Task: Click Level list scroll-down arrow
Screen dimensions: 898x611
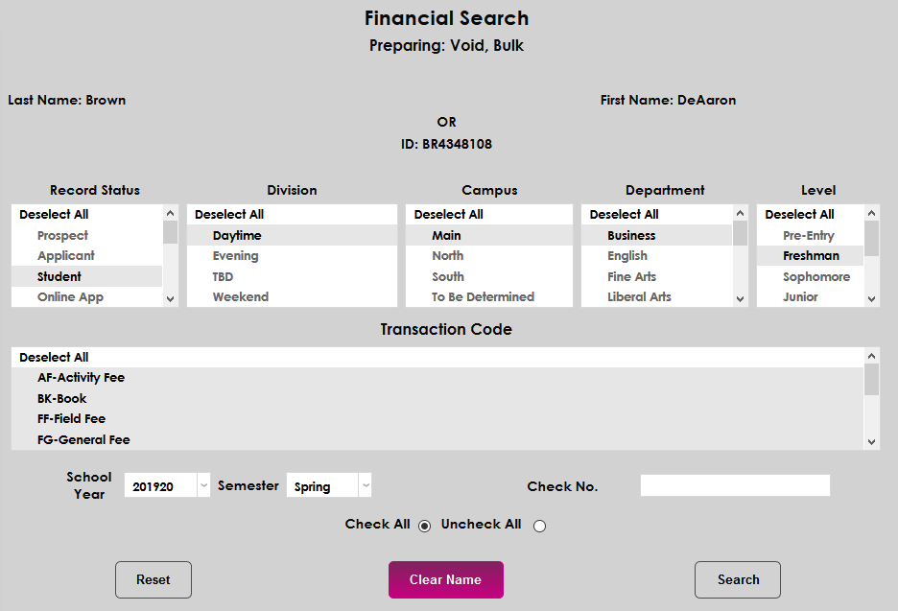Action: pos(871,298)
